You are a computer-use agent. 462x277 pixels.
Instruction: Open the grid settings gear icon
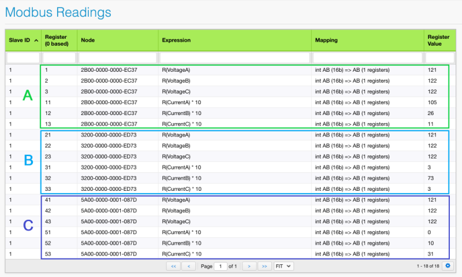pos(448,266)
